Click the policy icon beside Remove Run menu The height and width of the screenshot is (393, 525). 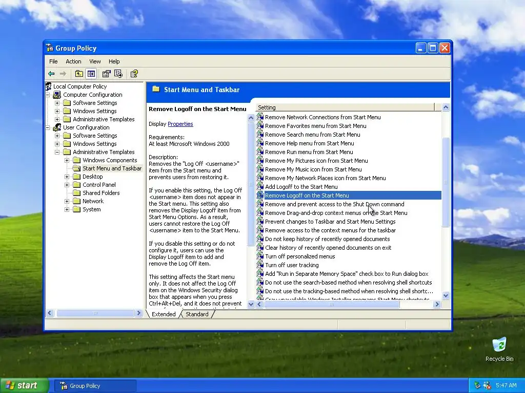pyautogui.click(x=260, y=152)
